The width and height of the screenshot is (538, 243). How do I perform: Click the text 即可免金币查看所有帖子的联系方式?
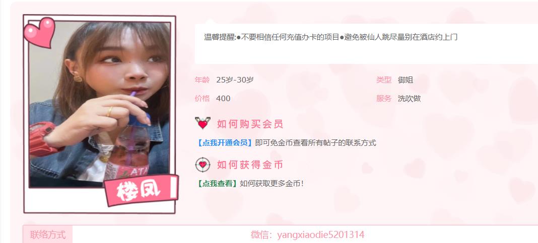click(x=316, y=143)
